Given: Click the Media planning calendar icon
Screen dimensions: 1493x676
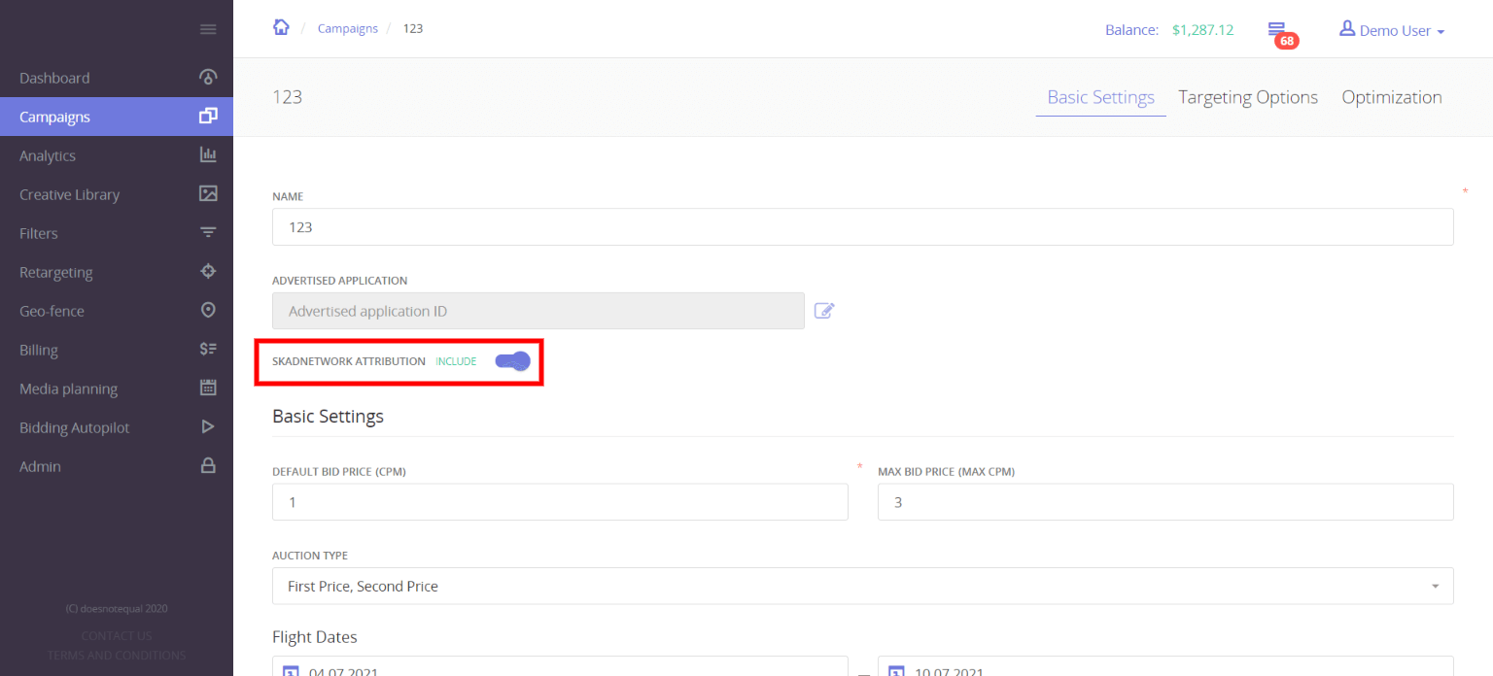Looking at the screenshot, I should [208, 388].
